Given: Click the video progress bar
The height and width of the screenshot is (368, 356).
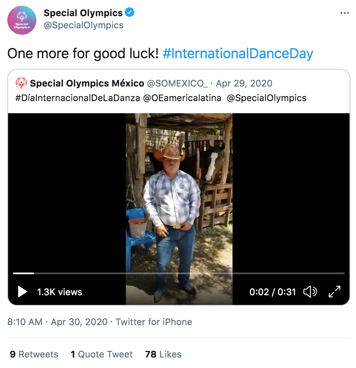Looking at the screenshot, I should pyautogui.click(x=179, y=273).
